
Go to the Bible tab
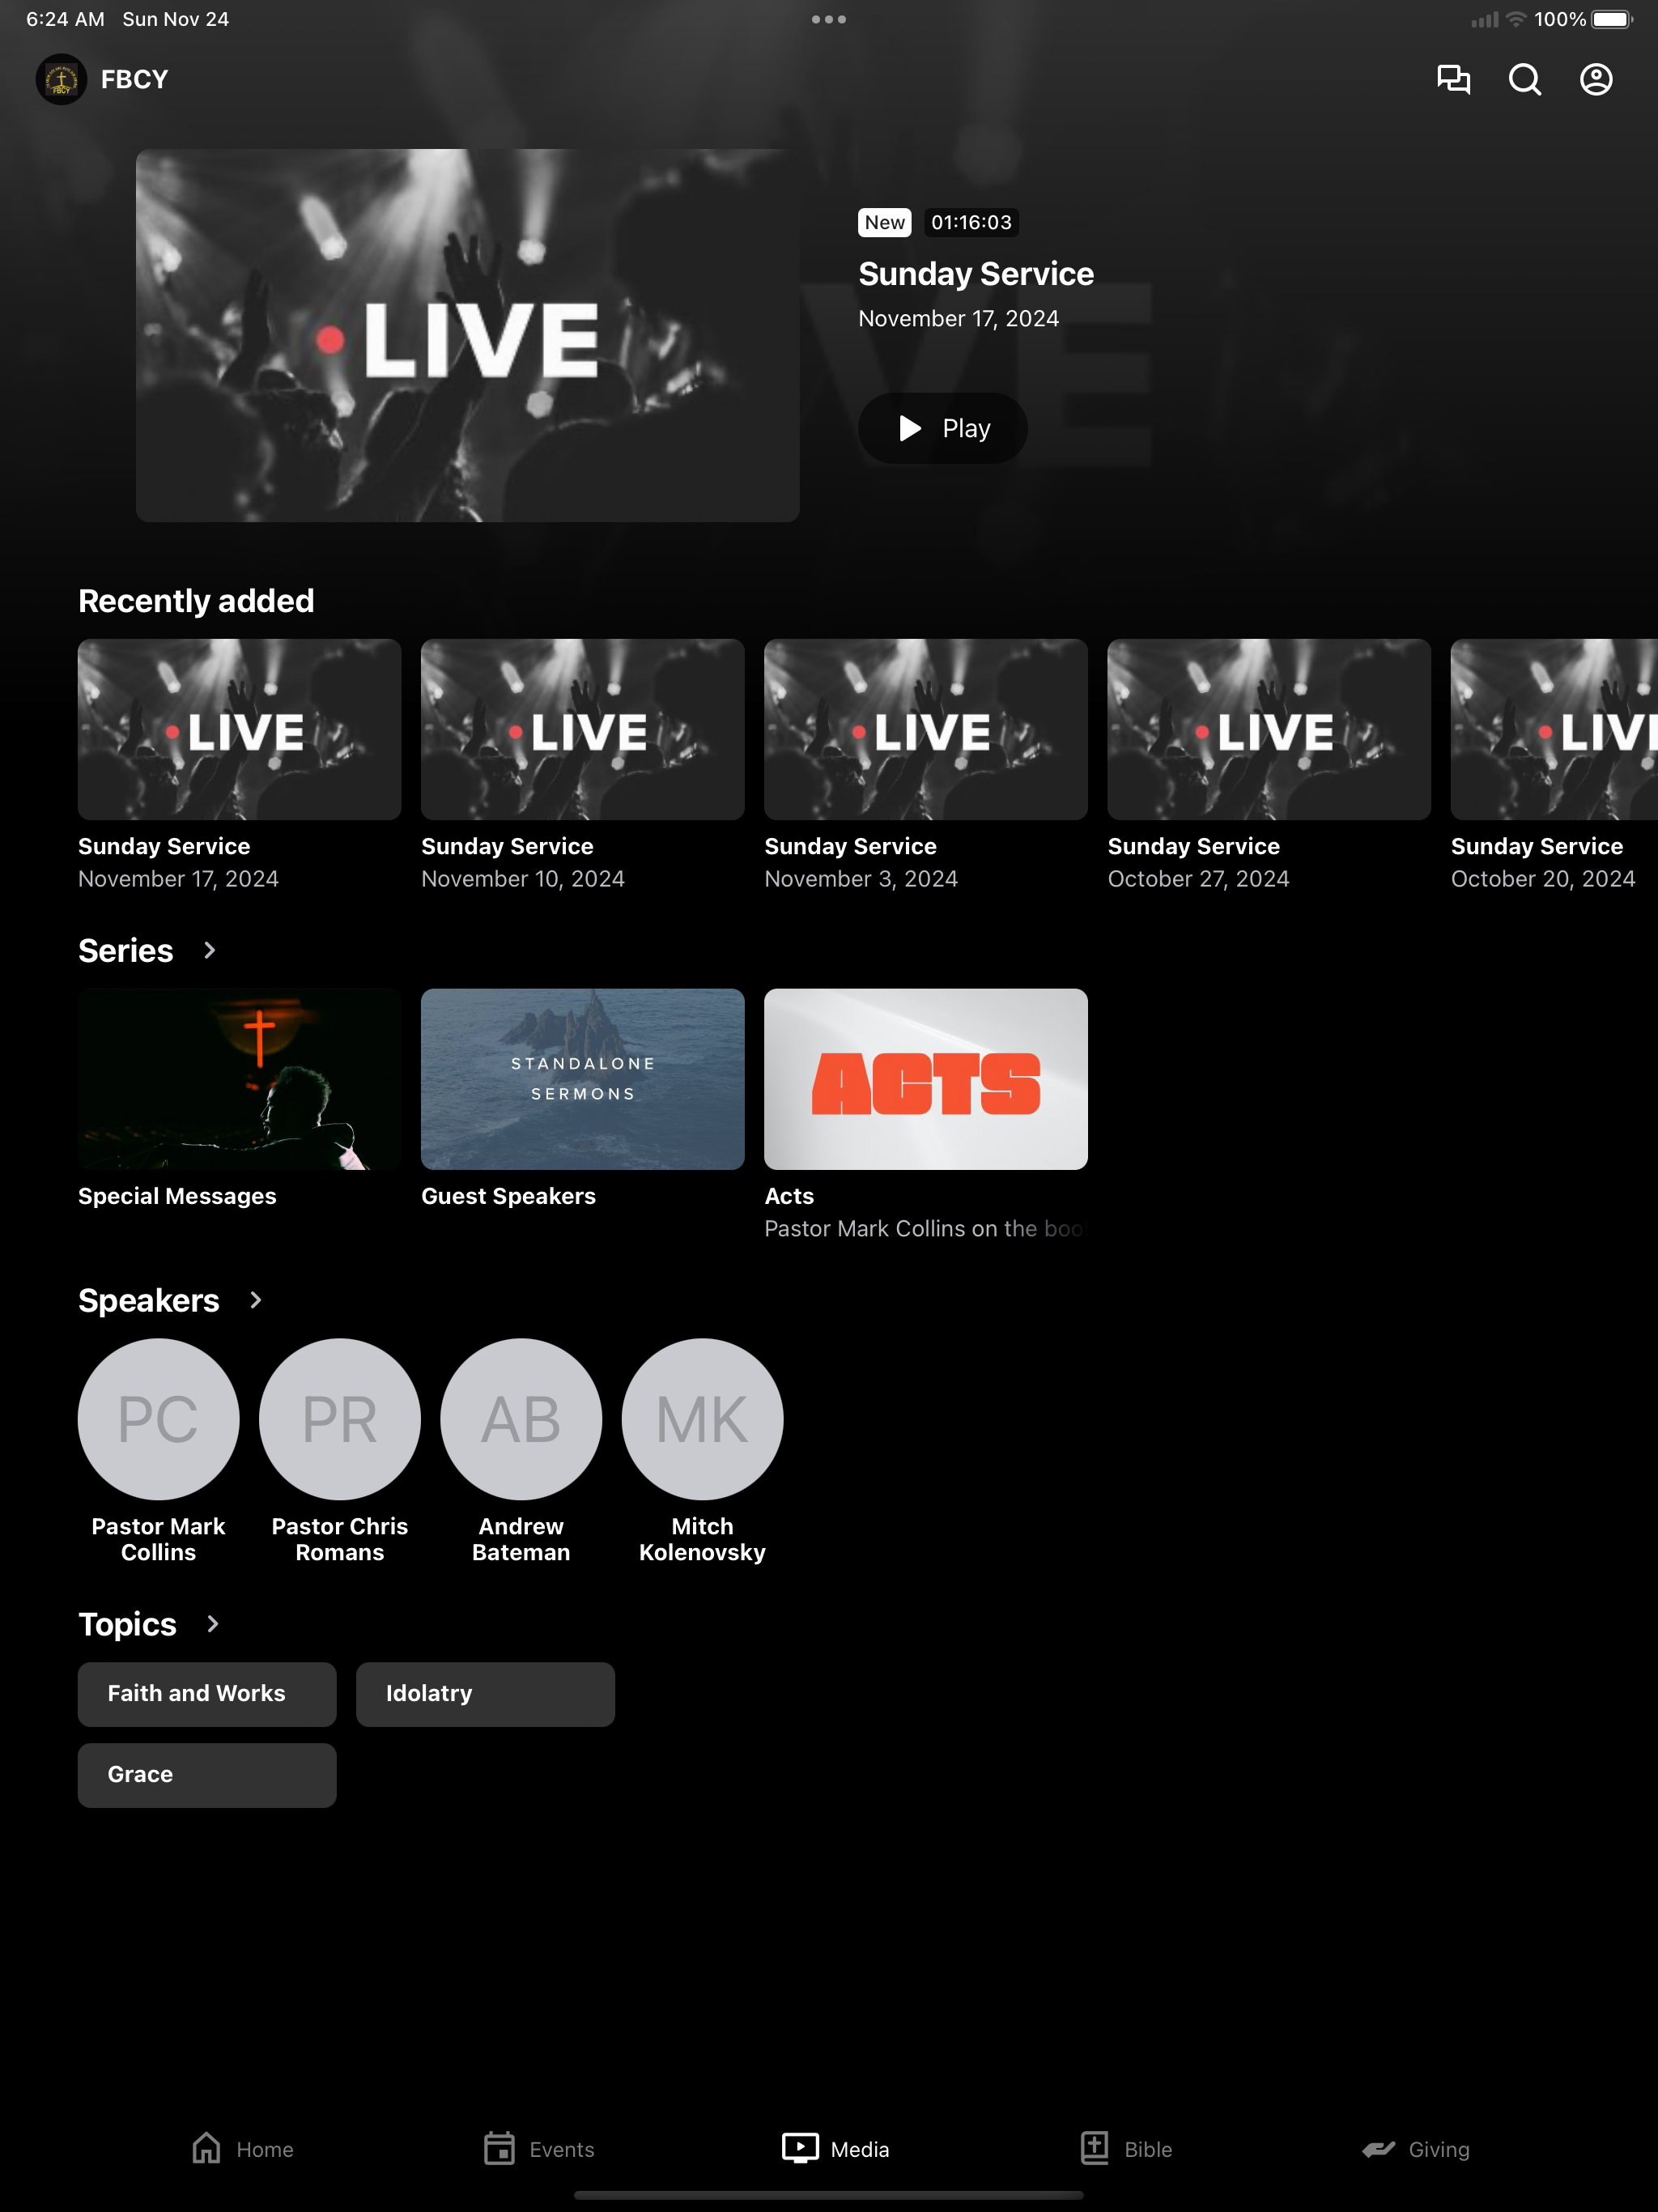click(1126, 2149)
